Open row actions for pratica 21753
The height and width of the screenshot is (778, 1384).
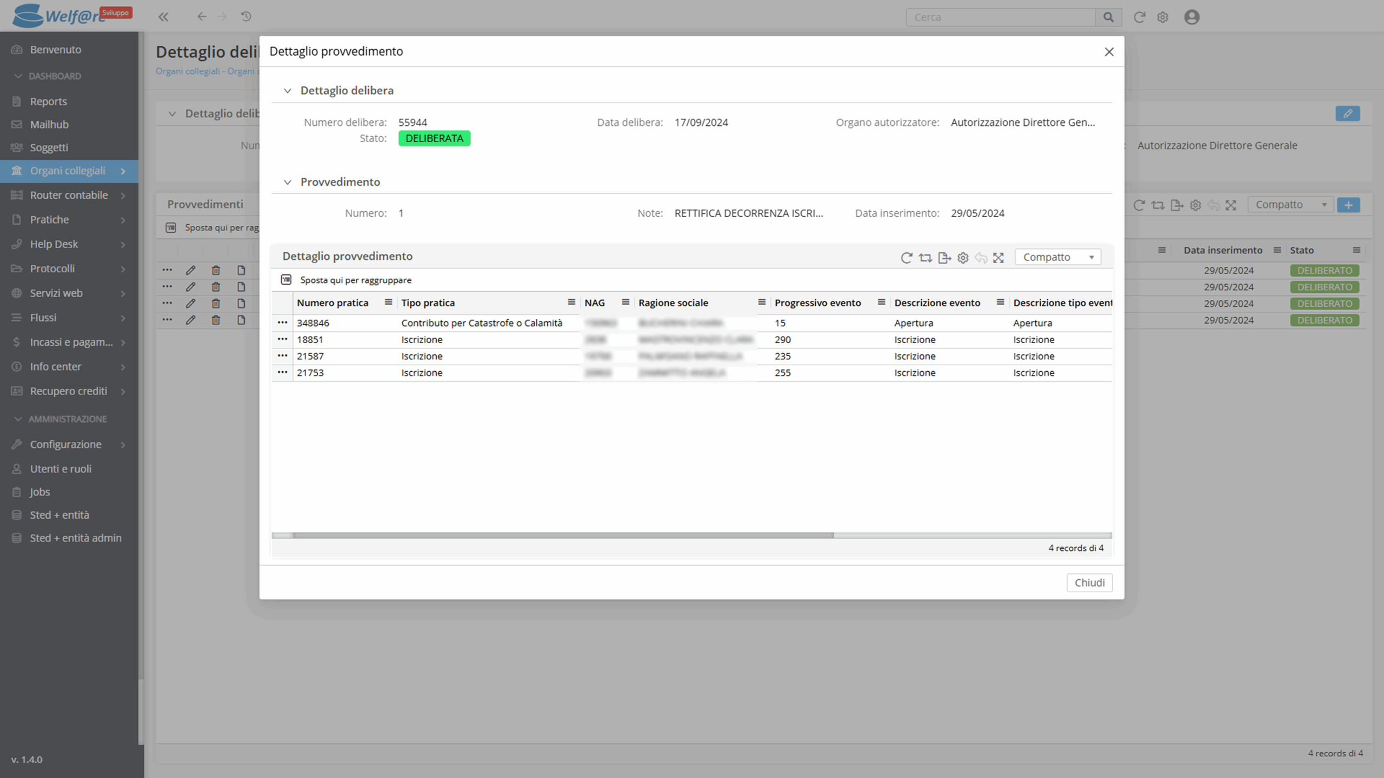282,372
